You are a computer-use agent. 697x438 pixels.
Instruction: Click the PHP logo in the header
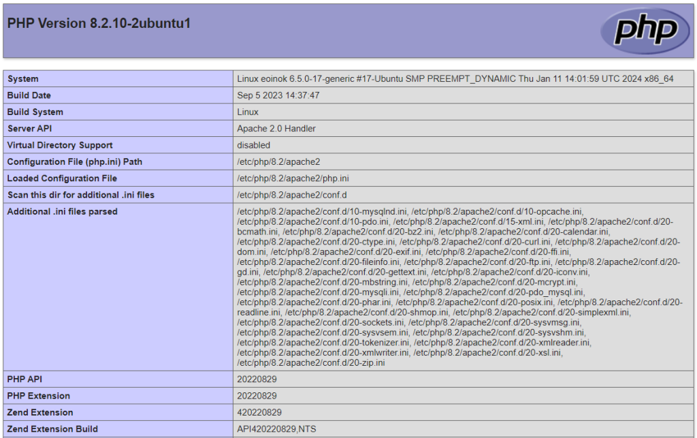(x=645, y=31)
